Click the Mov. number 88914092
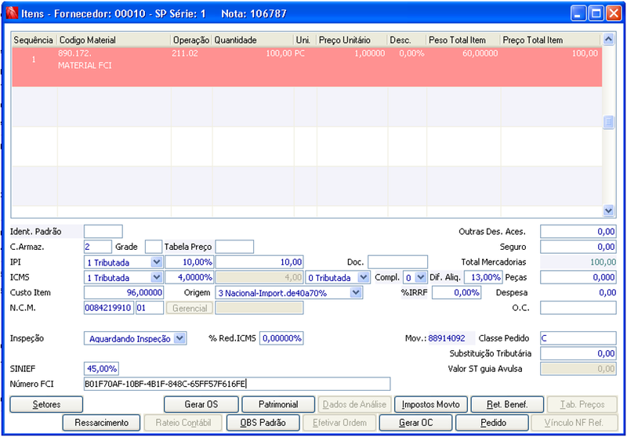Screen dimensions: 627x437 [x=447, y=338]
